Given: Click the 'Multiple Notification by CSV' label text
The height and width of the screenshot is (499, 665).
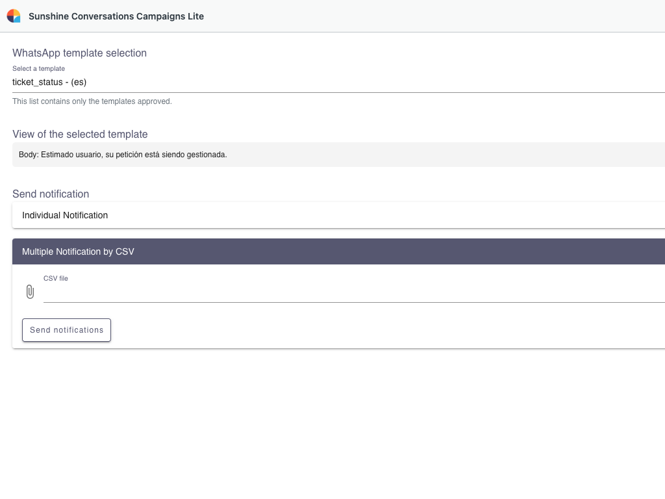Looking at the screenshot, I should point(78,251).
